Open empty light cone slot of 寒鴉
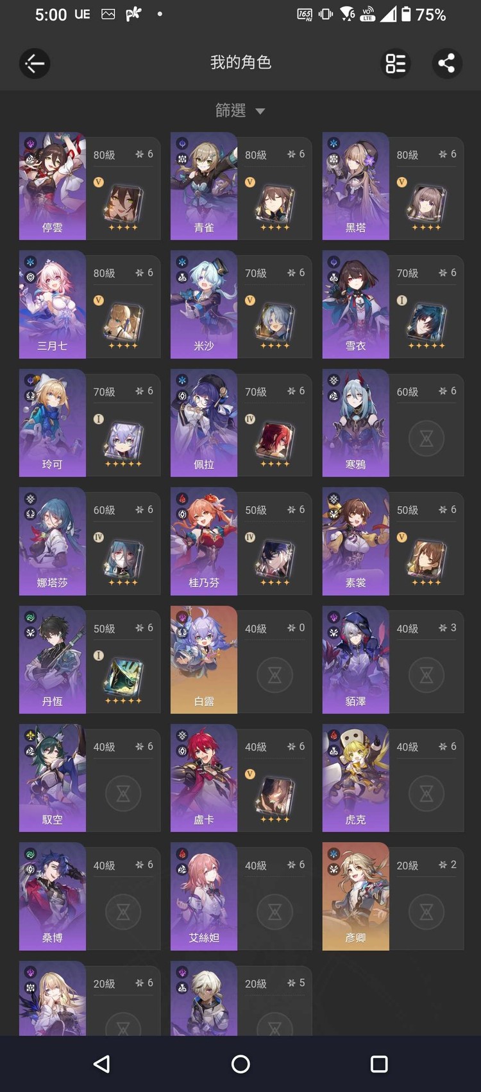481x1092 pixels. click(426, 439)
